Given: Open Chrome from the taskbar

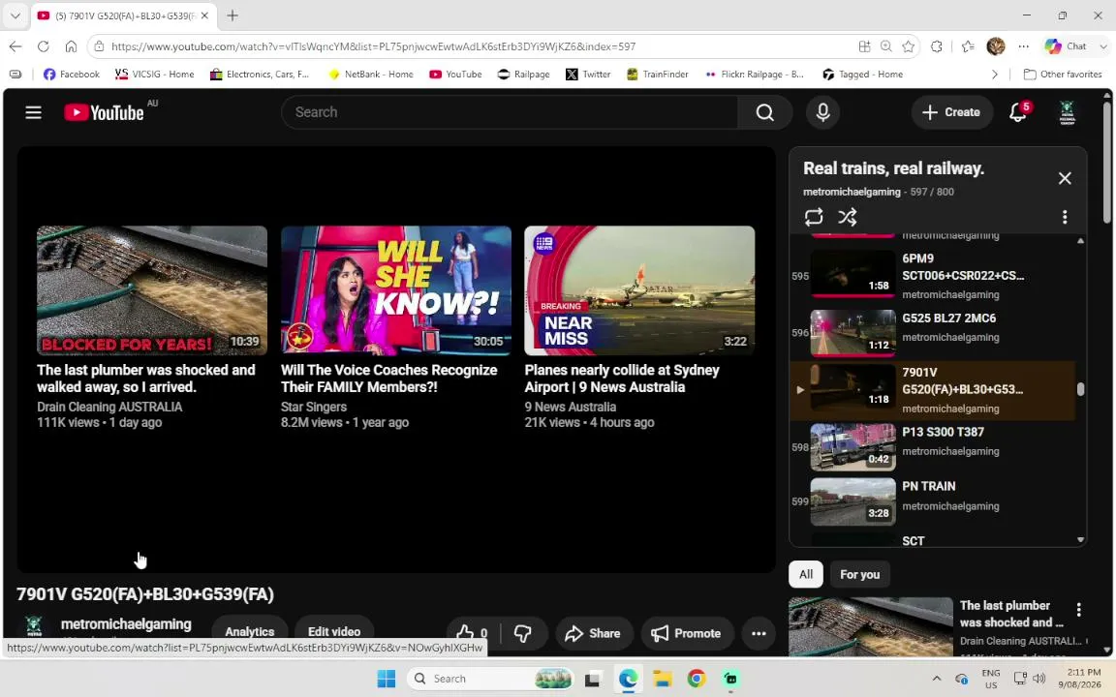Looking at the screenshot, I should click(x=697, y=679).
